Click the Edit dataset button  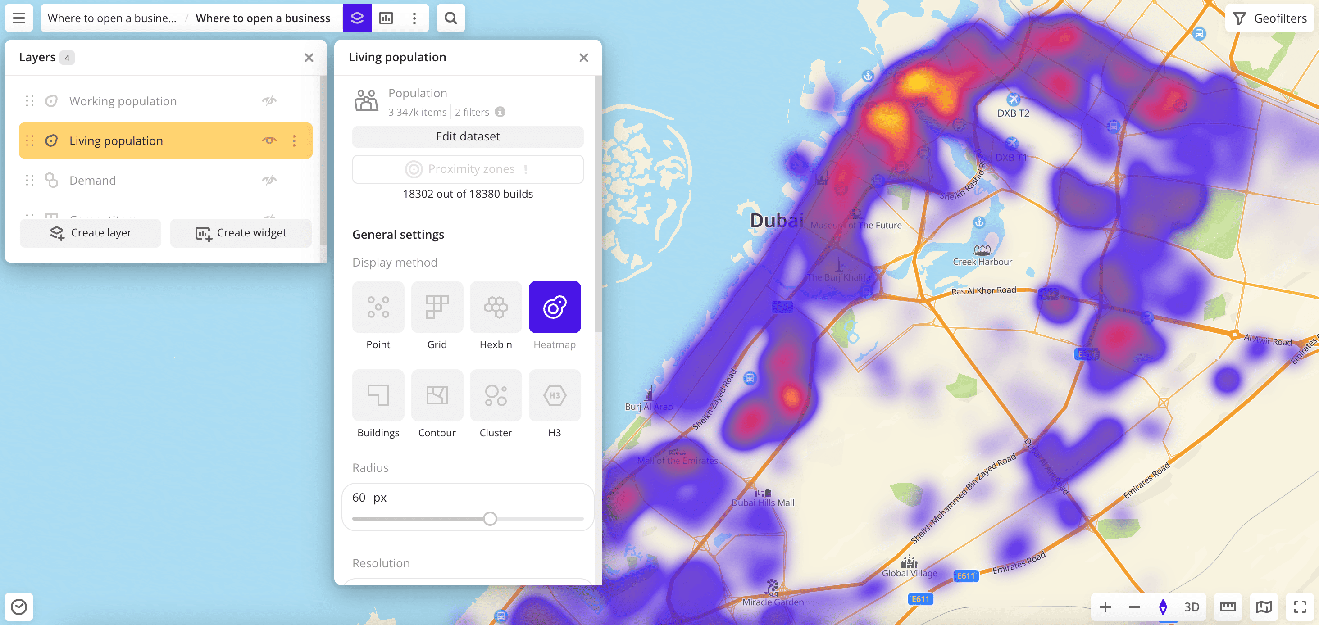pos(467,136)
